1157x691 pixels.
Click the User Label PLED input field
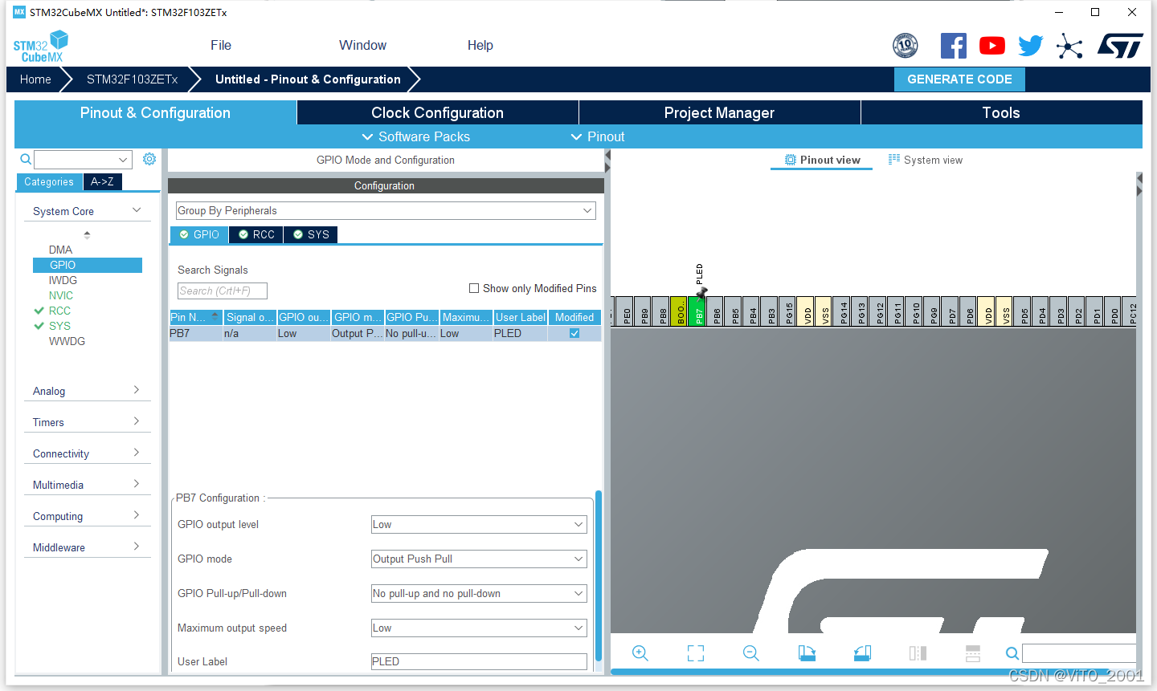click(x=479, y=661)
